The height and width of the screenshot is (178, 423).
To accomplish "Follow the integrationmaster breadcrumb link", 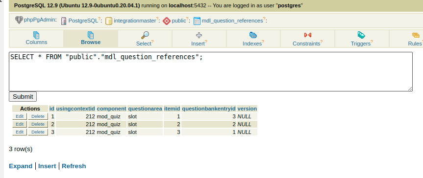I will [x=135, y=21].
